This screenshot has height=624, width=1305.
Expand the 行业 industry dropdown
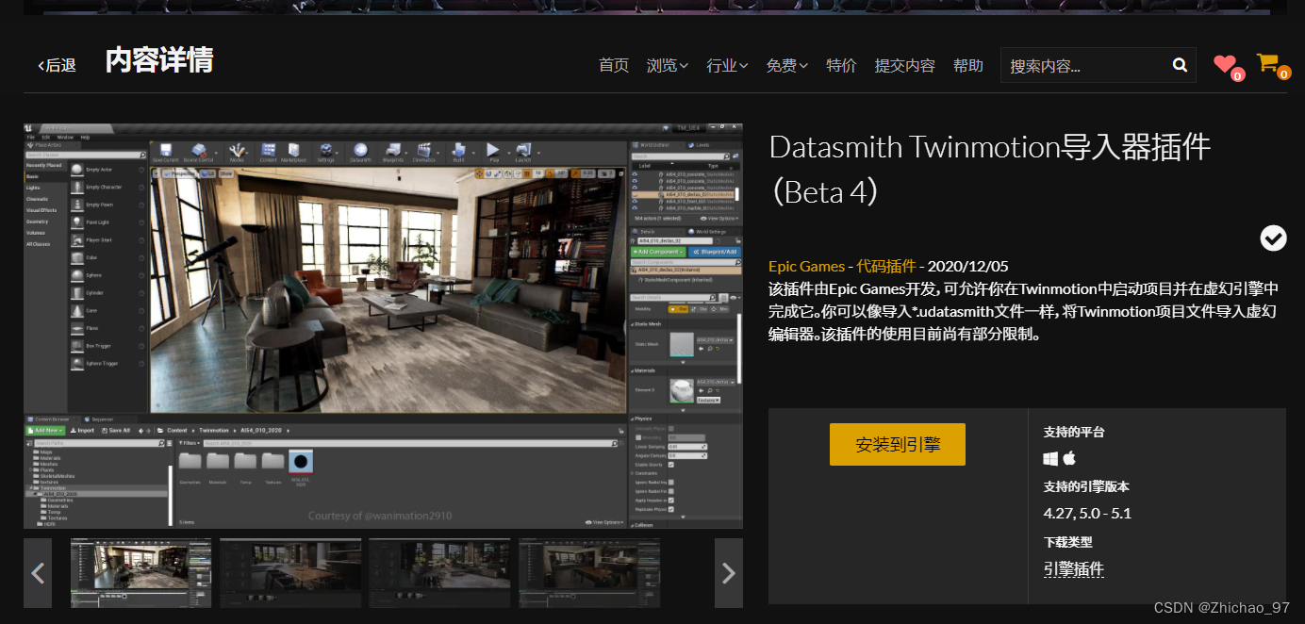click(x=727, y=65)
